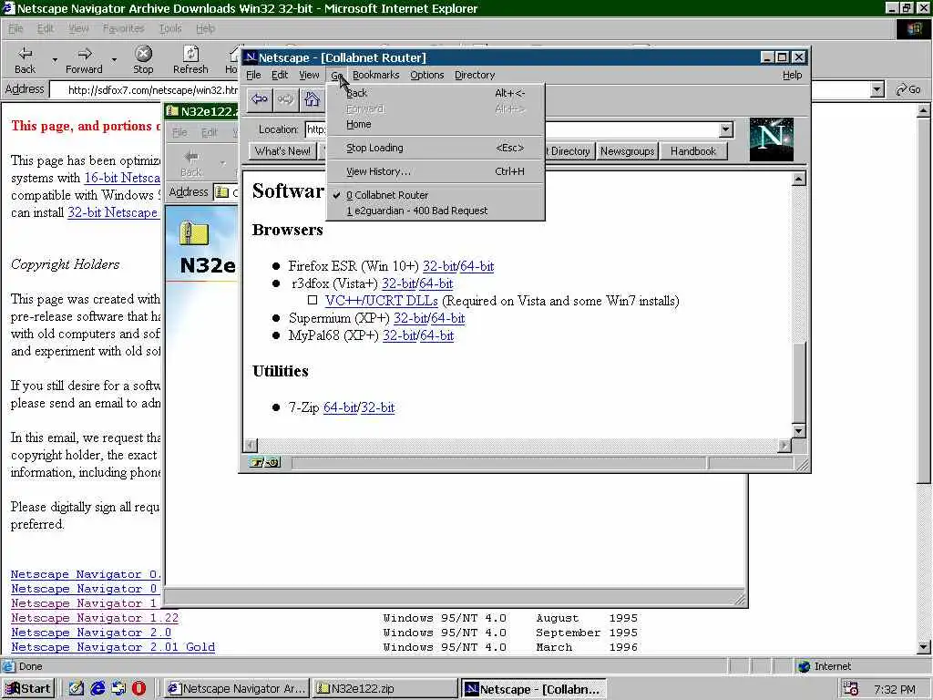
Task: Click Internet Explorer page scrollbar down arrow
Action: 923,647
